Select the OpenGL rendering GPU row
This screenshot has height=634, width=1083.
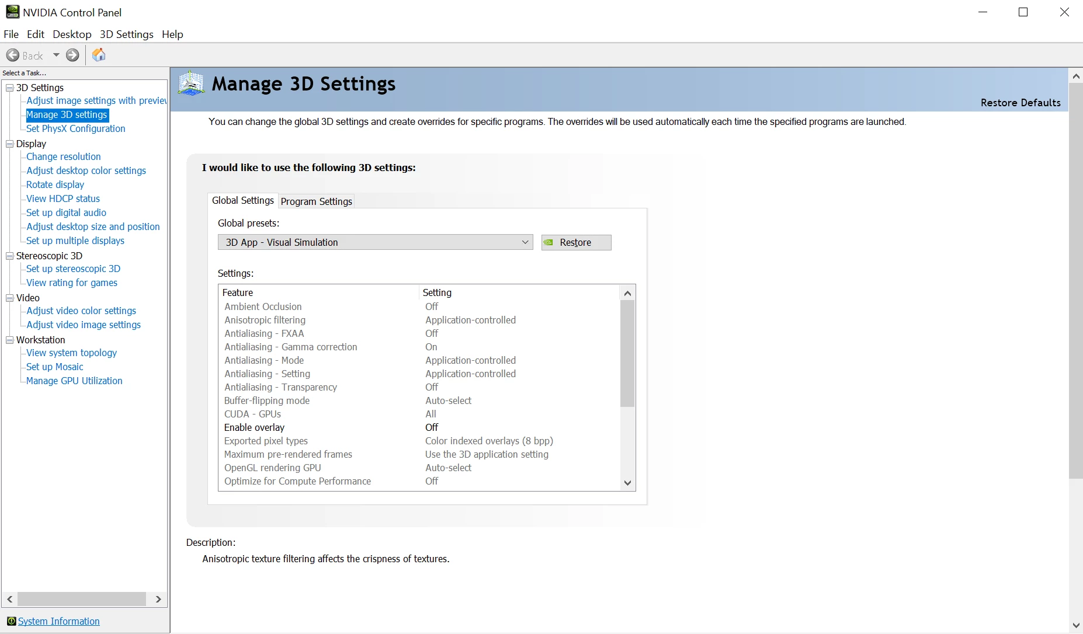(419, 468)
